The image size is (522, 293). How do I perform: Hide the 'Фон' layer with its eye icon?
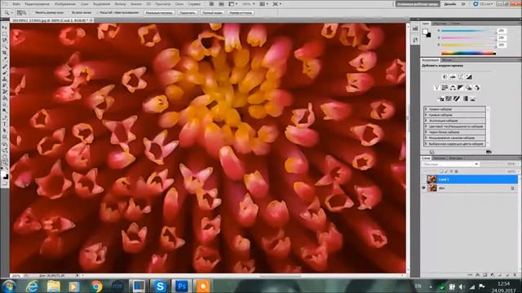(424, 188)
